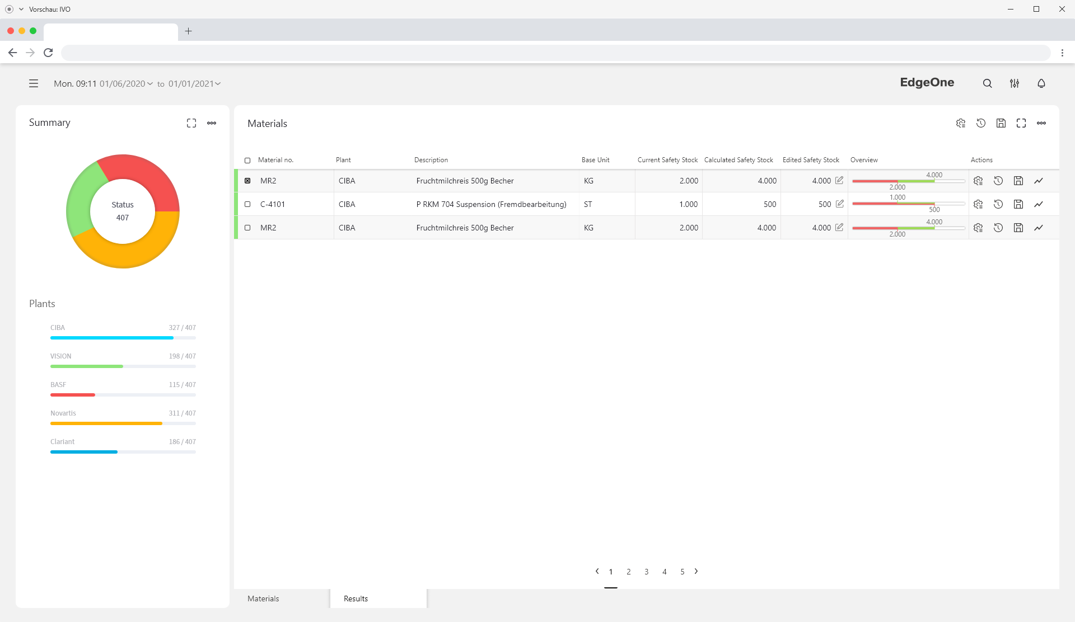
Task: Open the hamburger navigation menu
Action: coord(34,83)
